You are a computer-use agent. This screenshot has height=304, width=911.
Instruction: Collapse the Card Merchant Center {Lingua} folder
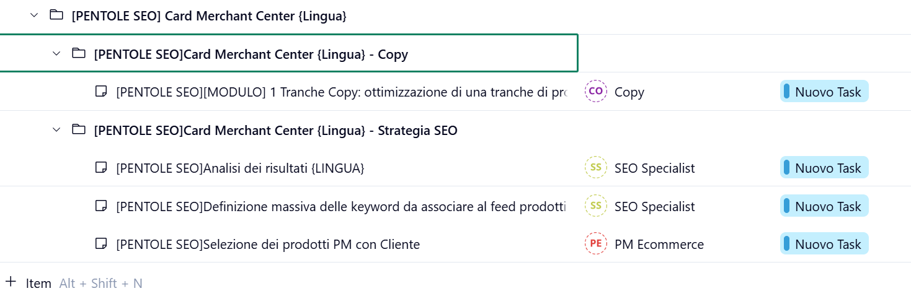click(34, 15)
